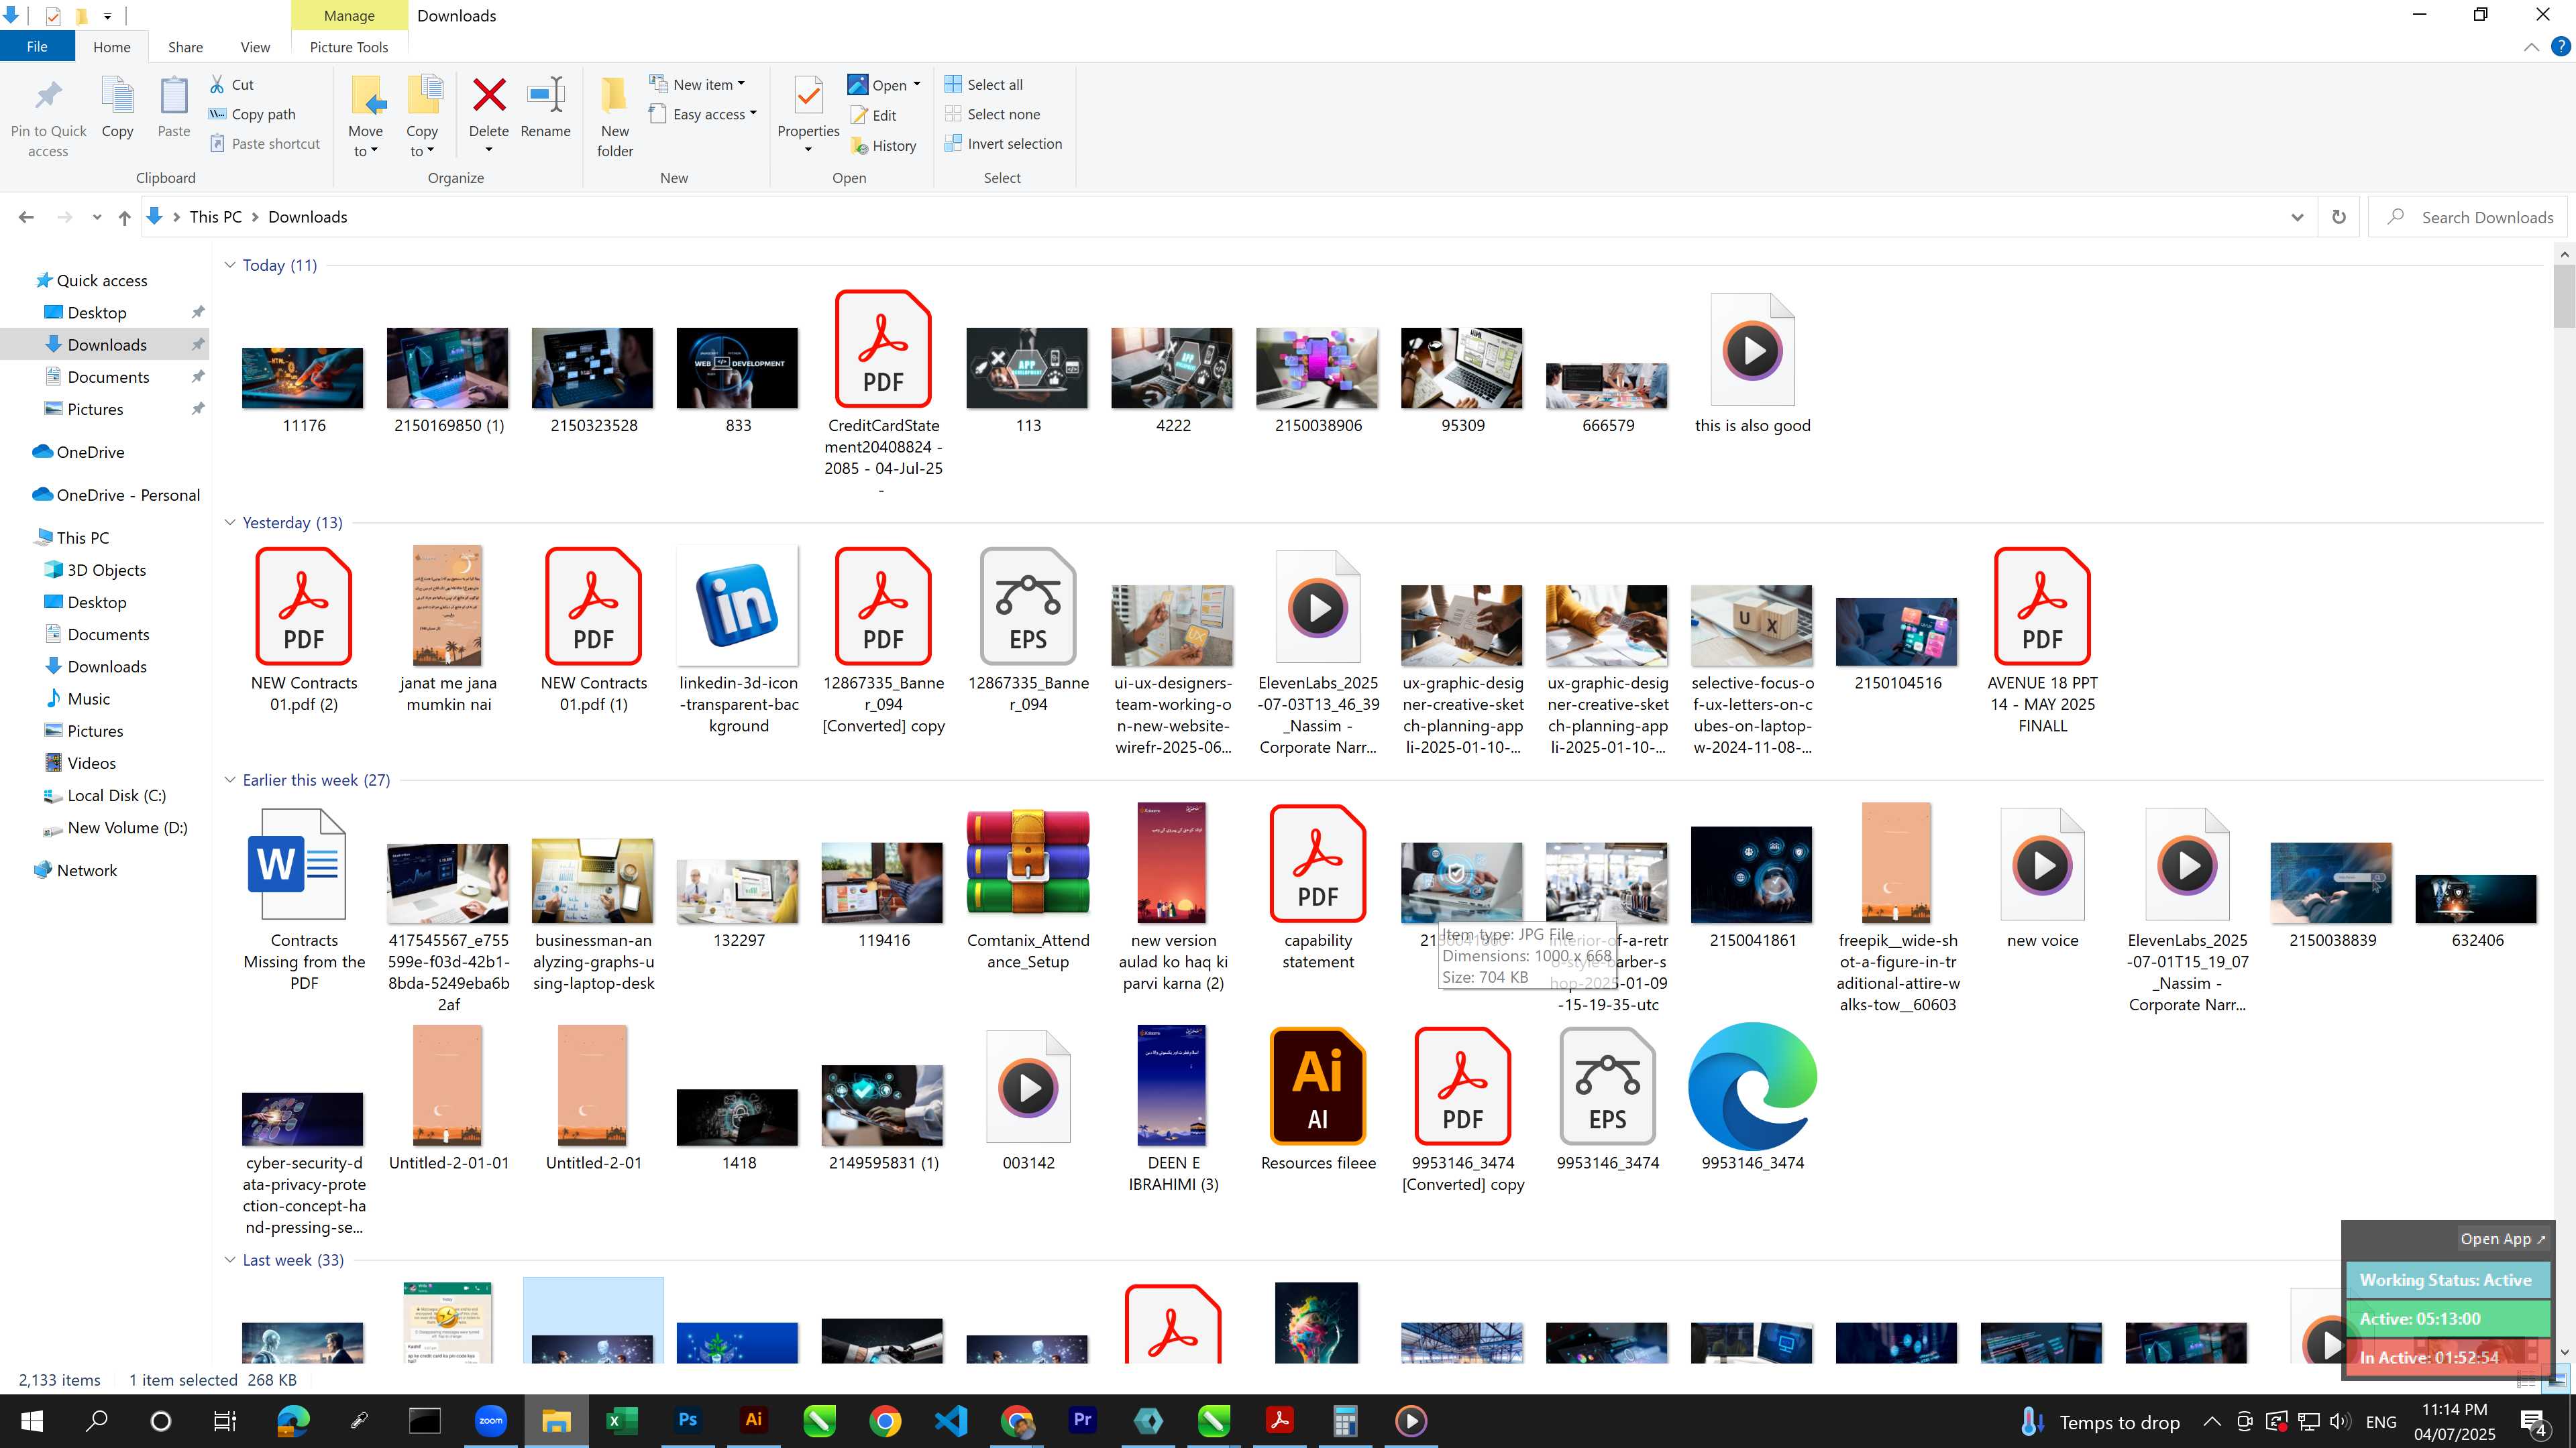Click Select all

983,85
